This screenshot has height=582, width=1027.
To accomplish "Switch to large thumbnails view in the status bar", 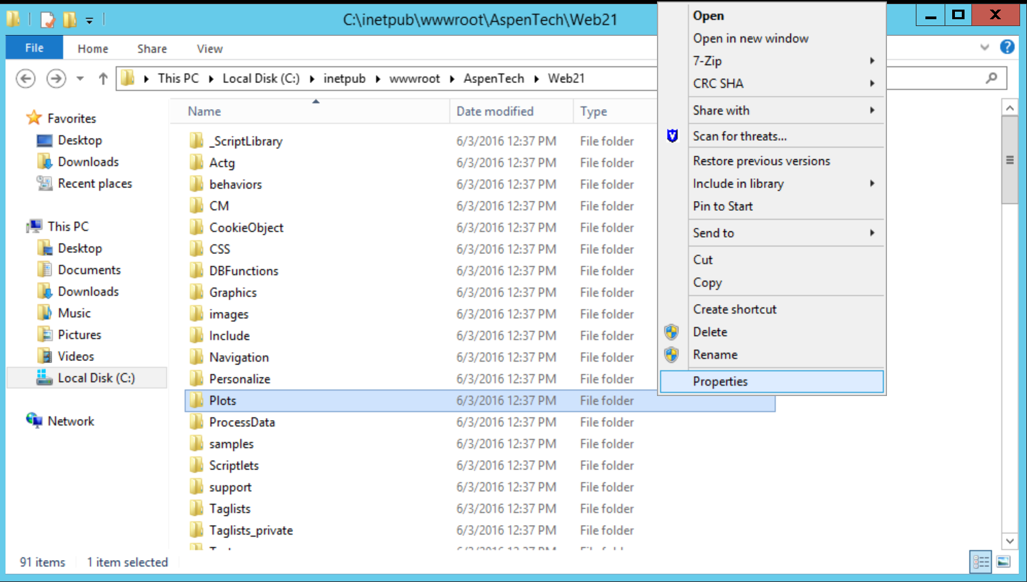I will tap(1004, 561).
